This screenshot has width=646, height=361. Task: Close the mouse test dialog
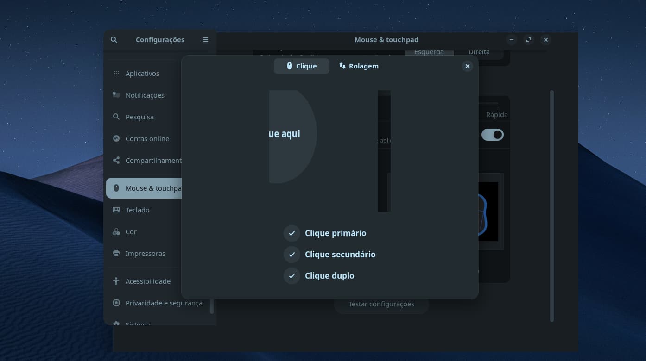click(x=467, y=66)
